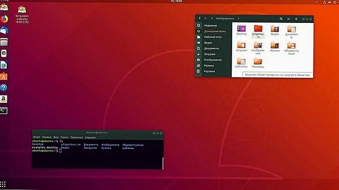Click path bar arrow right of Изображения

coord(238,19)
